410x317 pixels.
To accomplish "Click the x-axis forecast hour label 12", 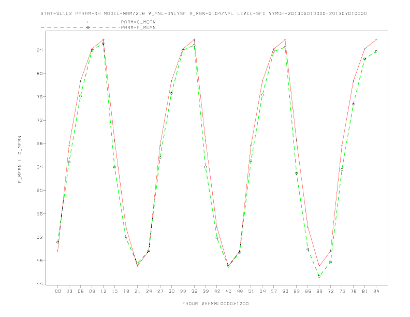I will 104,291.
